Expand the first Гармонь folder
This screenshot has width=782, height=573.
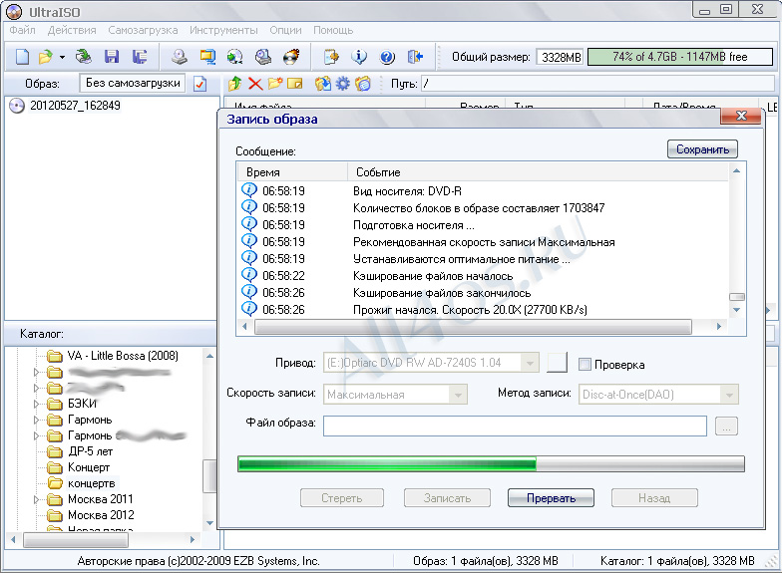(x=36, y=420)
